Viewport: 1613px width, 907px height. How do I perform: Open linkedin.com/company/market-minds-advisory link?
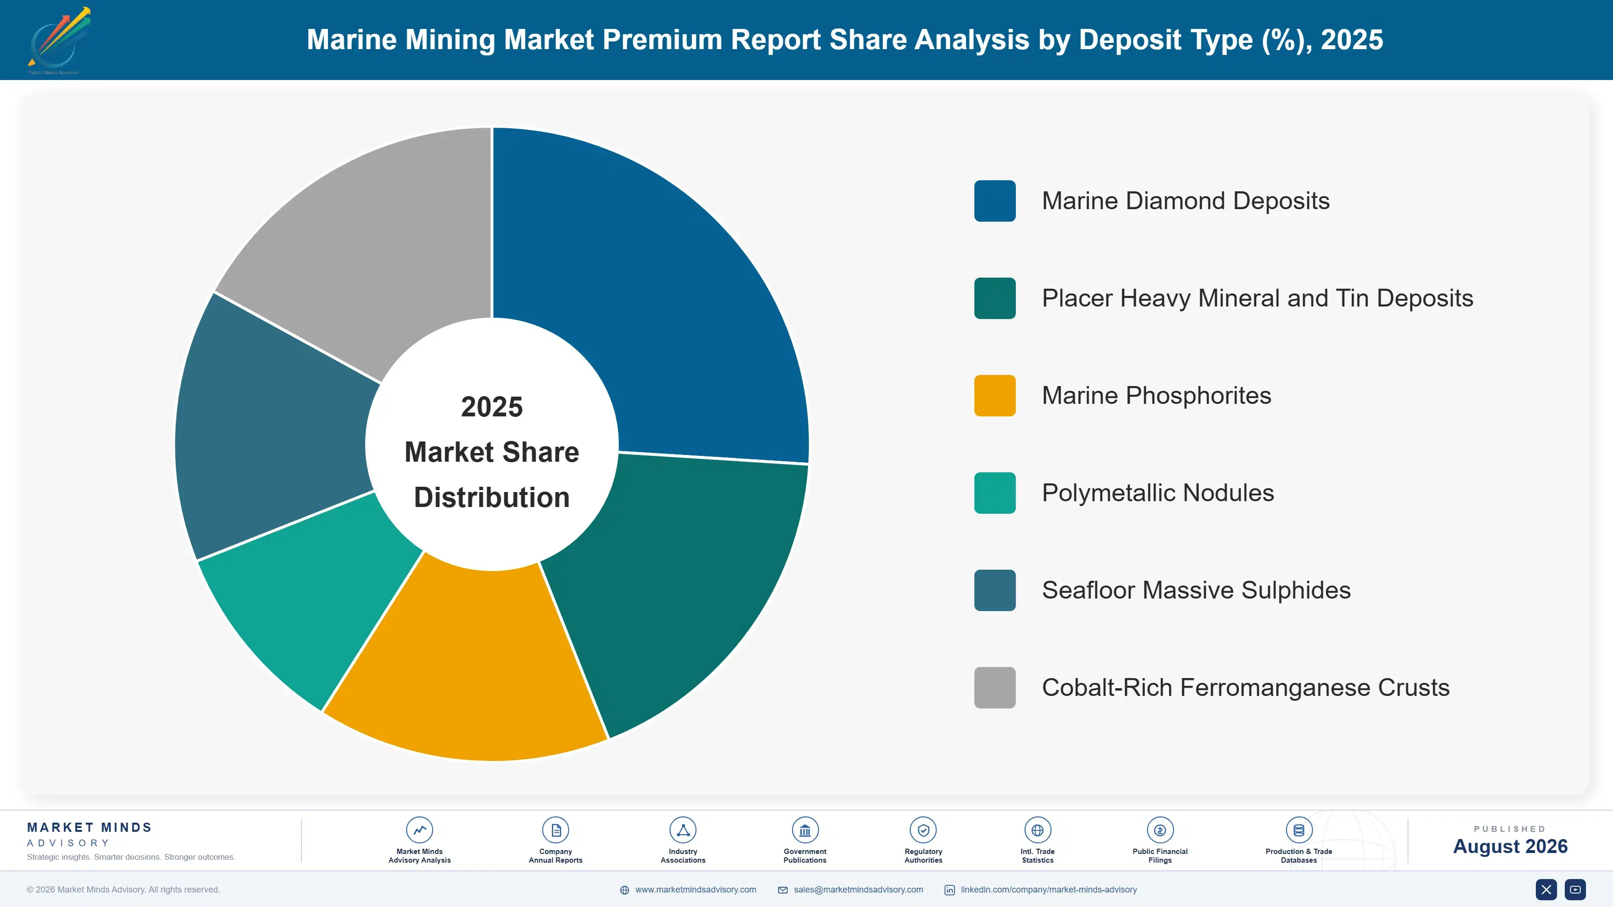(x=1049, y=890)
